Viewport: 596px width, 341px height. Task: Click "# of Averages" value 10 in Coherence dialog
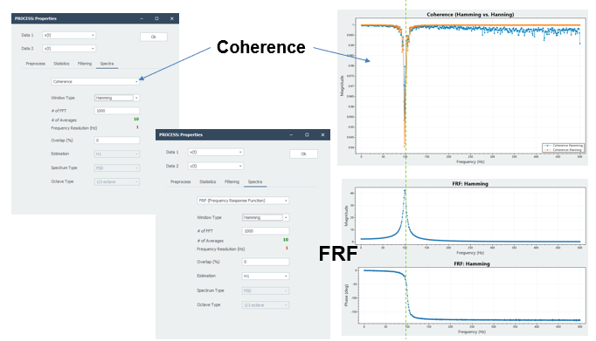136,119
